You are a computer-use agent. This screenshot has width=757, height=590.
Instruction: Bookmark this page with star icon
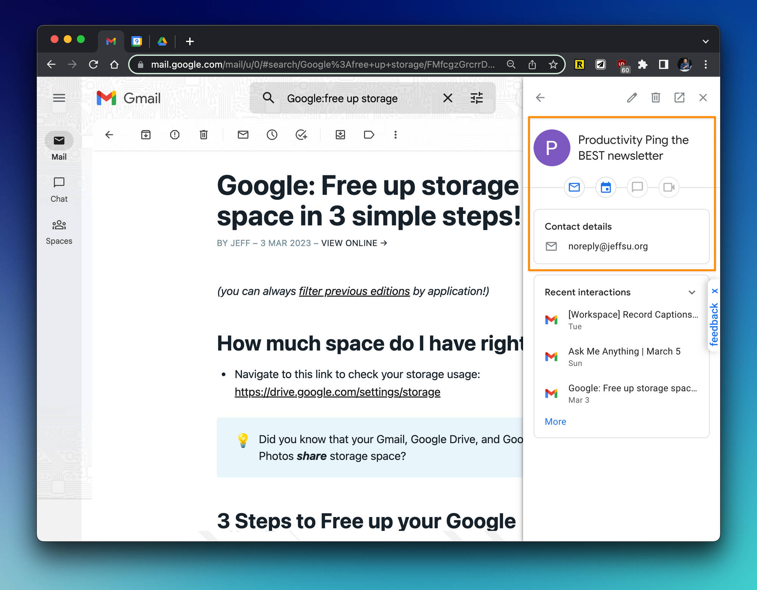point(553,65)
